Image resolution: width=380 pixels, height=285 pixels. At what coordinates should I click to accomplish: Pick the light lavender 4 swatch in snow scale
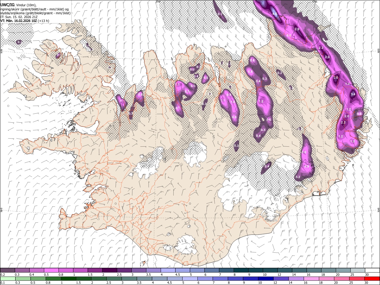(168, 270)
